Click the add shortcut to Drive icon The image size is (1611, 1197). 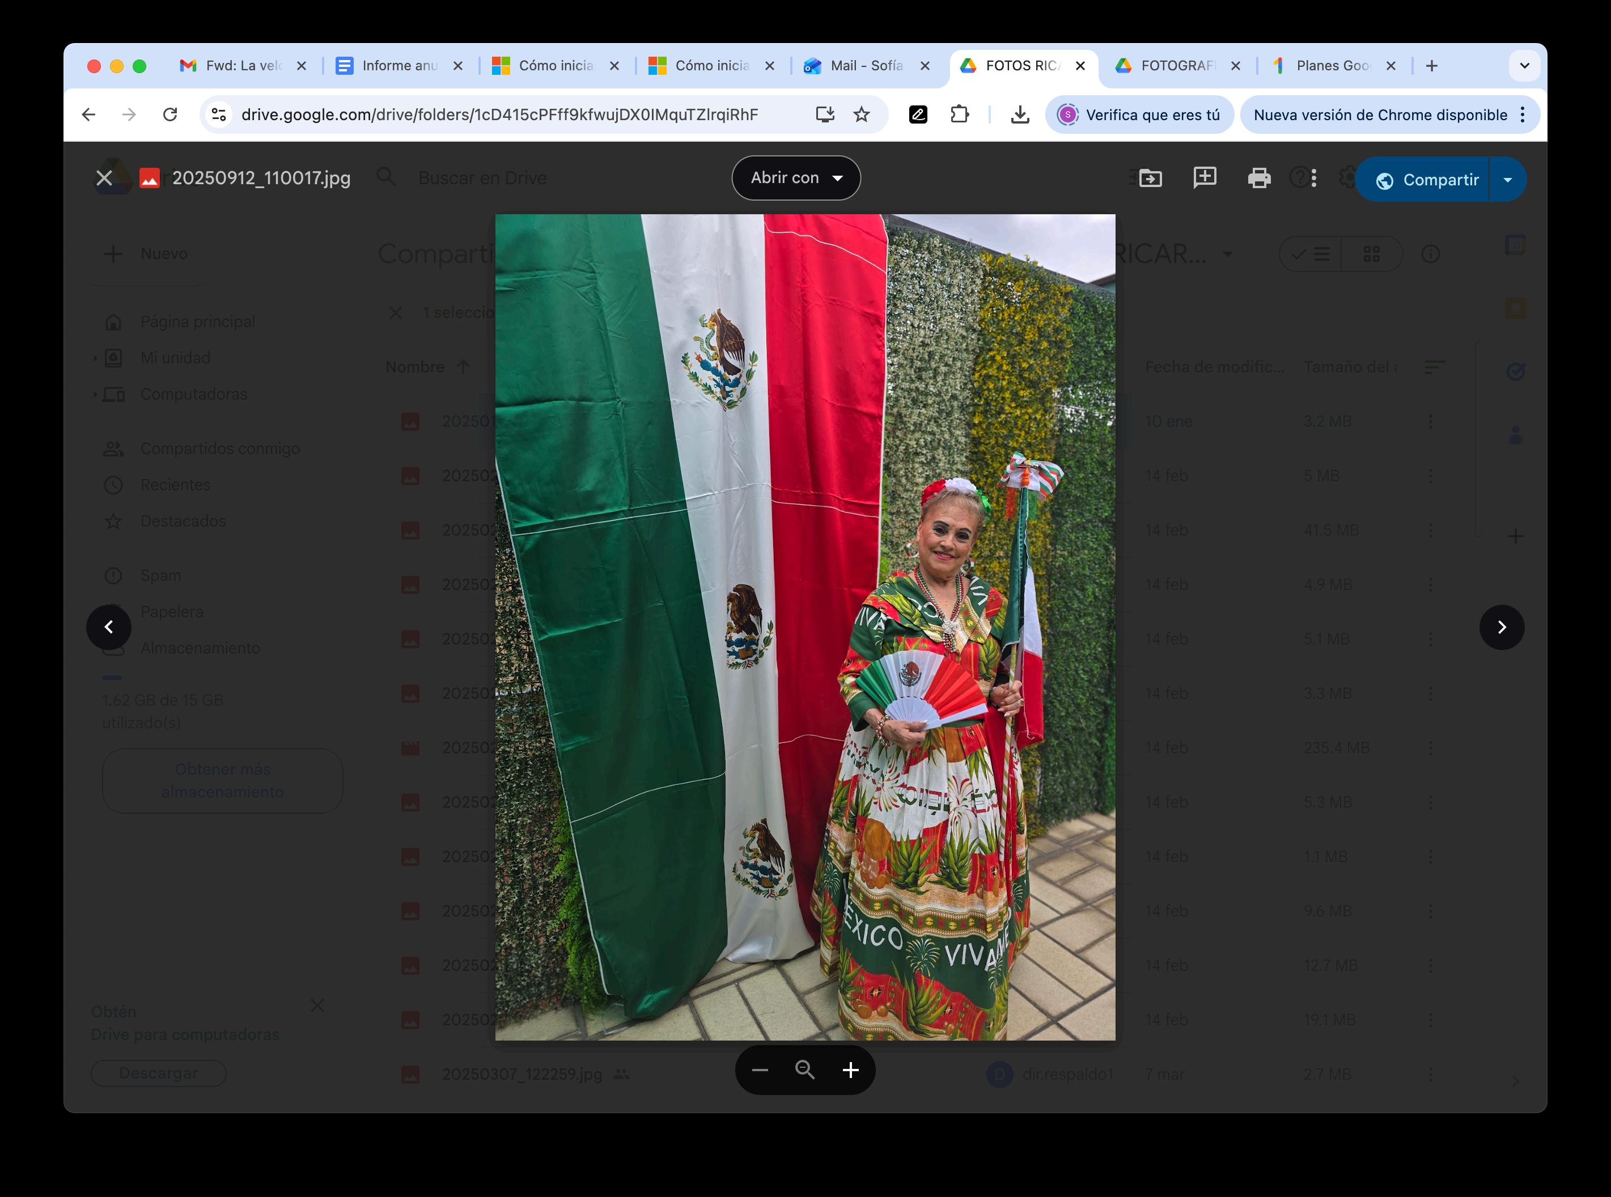(x=1150, y=178)
